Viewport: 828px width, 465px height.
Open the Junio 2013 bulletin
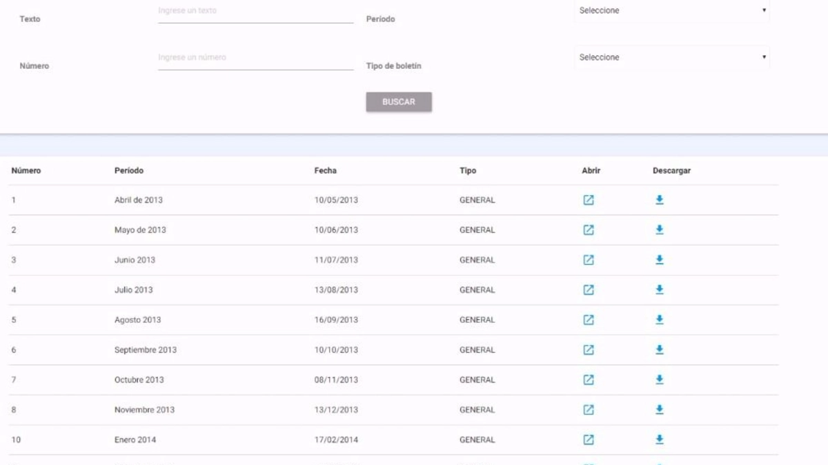589,260
